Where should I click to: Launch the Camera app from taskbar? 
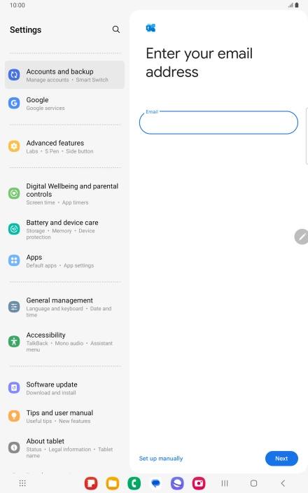pos(199,483)
